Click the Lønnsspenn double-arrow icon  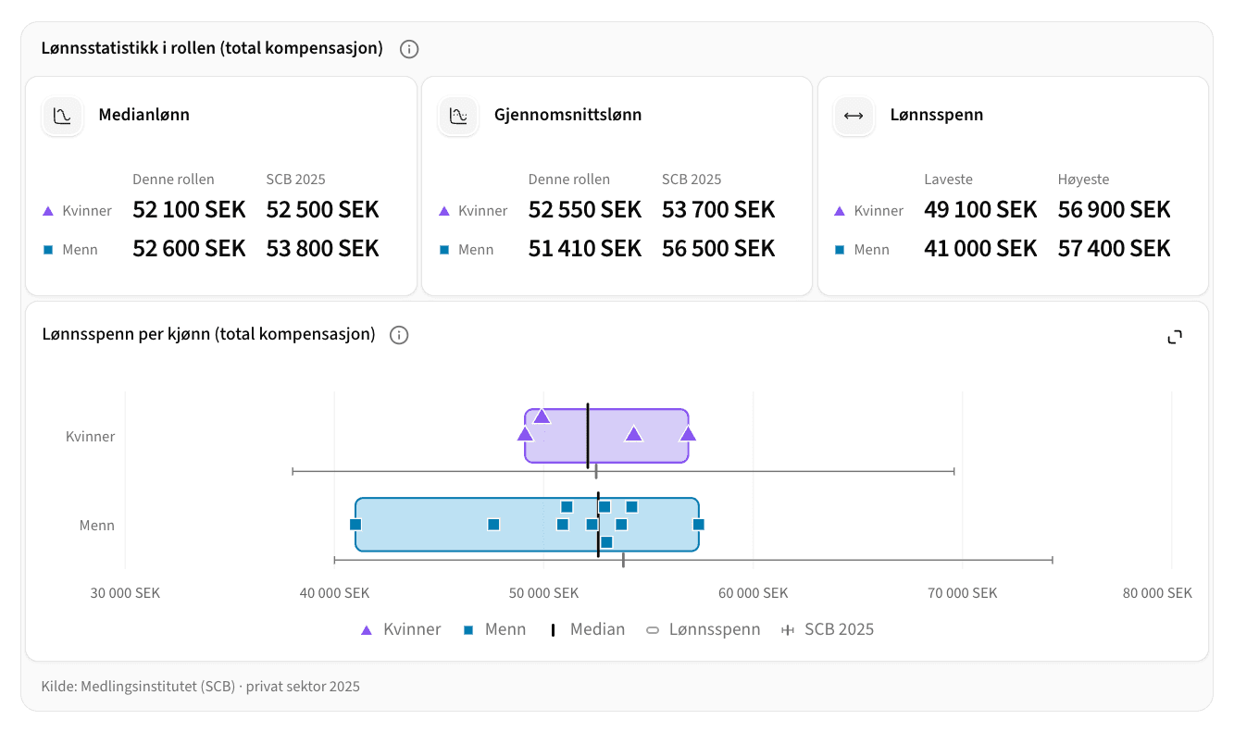[854, 116]
